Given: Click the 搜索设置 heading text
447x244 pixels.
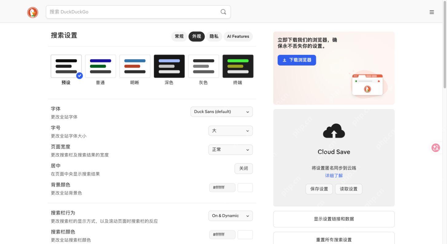Looking at the screenshot, I should click(x=64, y=35).
